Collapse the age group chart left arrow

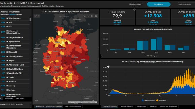point(103,56)
